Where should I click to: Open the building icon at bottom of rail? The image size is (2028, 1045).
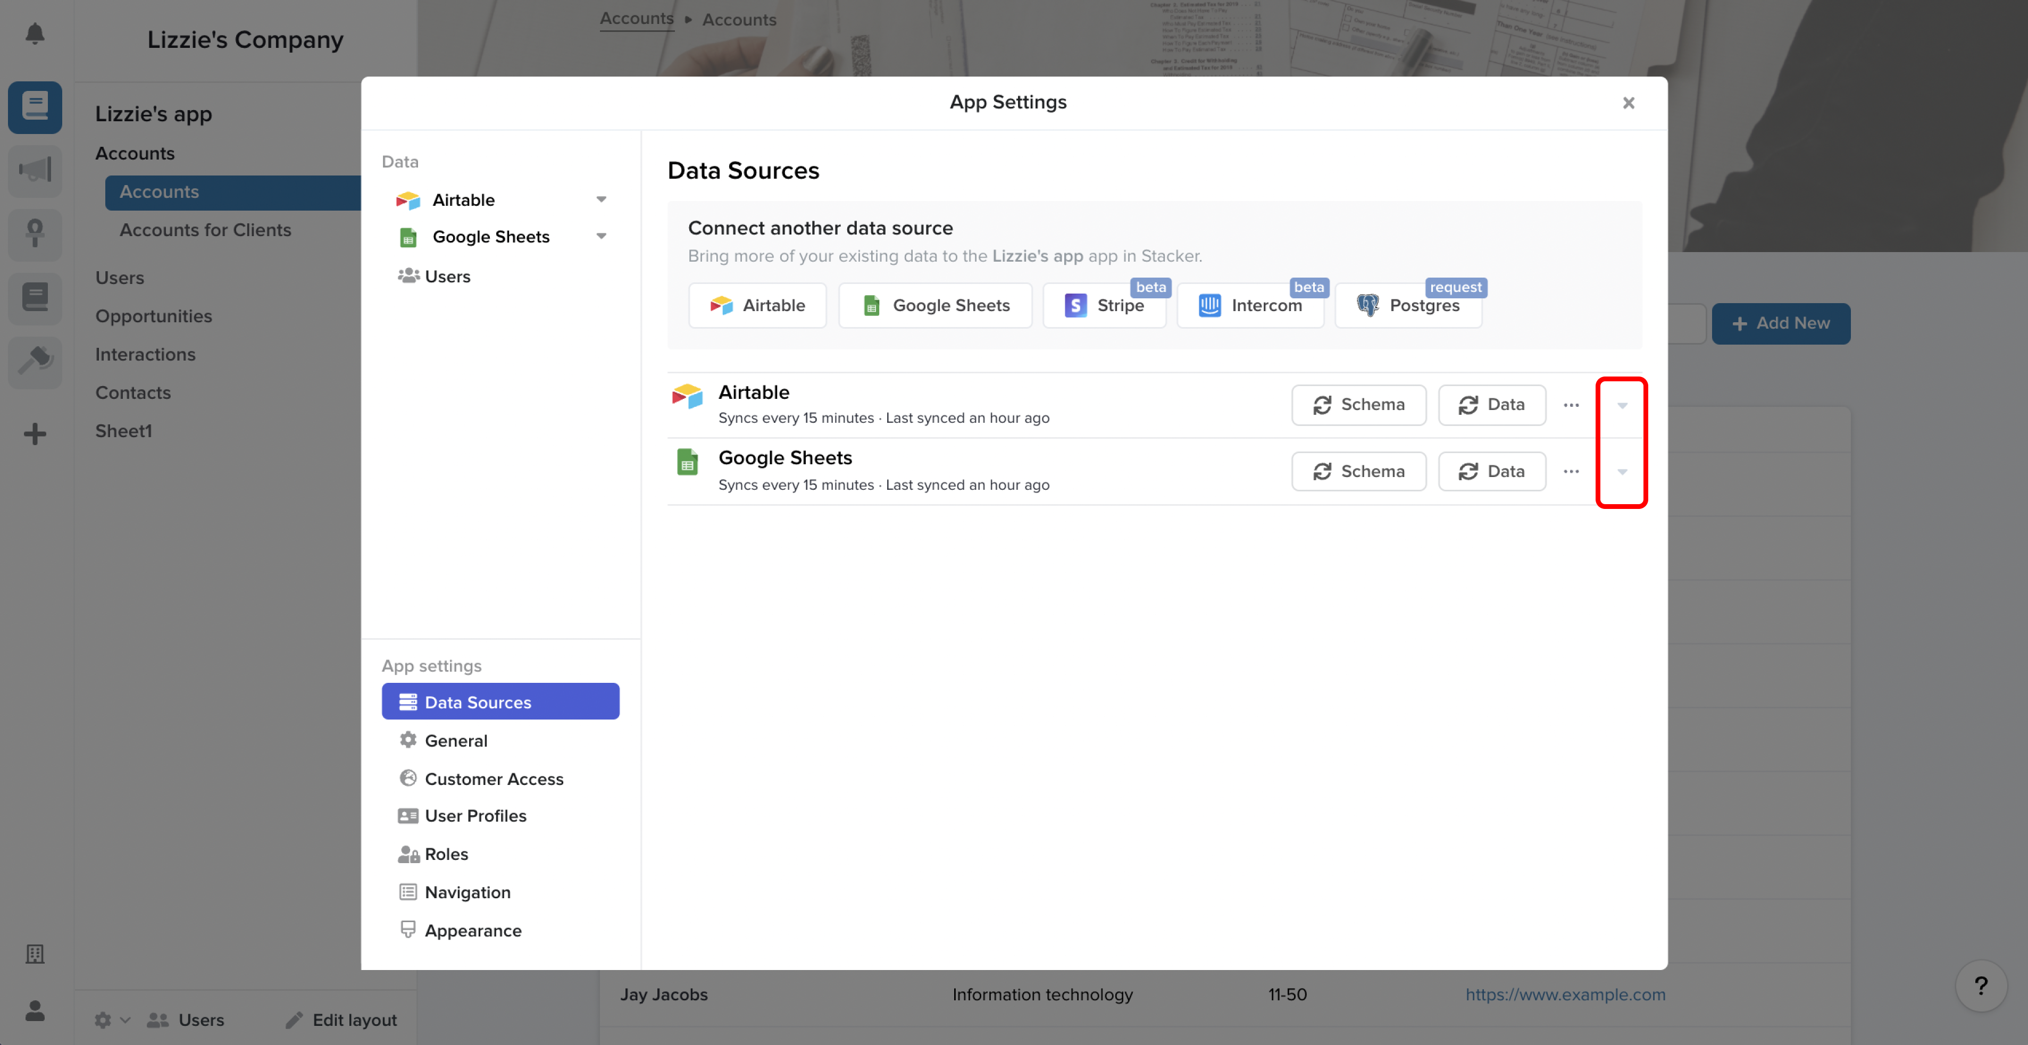(35, 954)
